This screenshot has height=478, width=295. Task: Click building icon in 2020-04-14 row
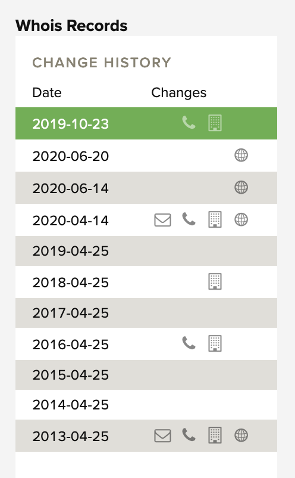[x=215, y=219]
